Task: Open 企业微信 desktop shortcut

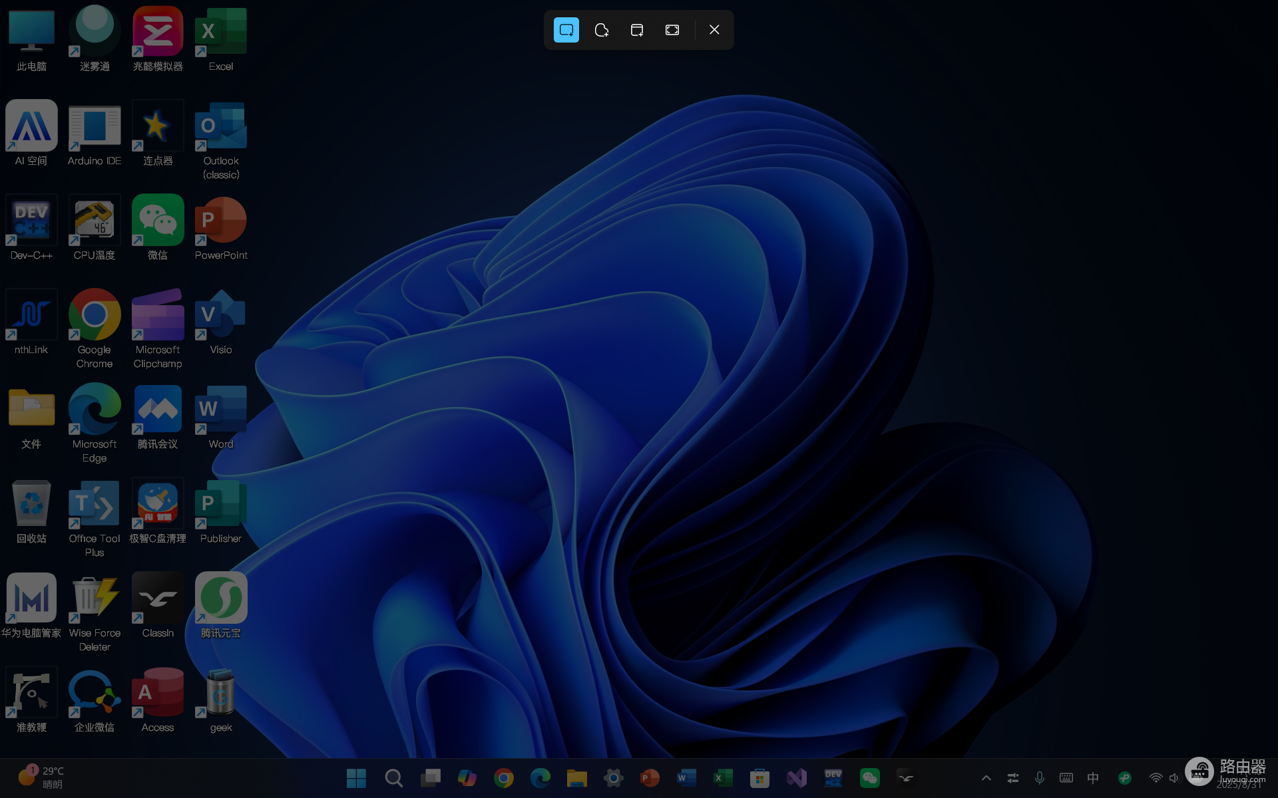Action: point(95,700)
